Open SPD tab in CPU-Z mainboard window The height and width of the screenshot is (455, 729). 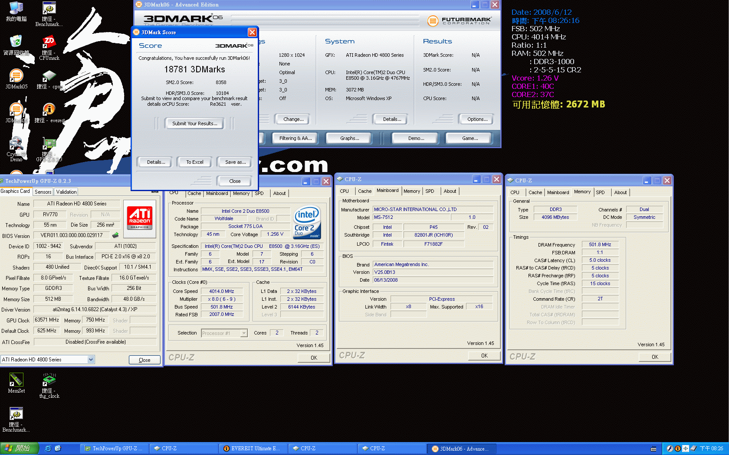pyautogui.click(x=430, y=191)
